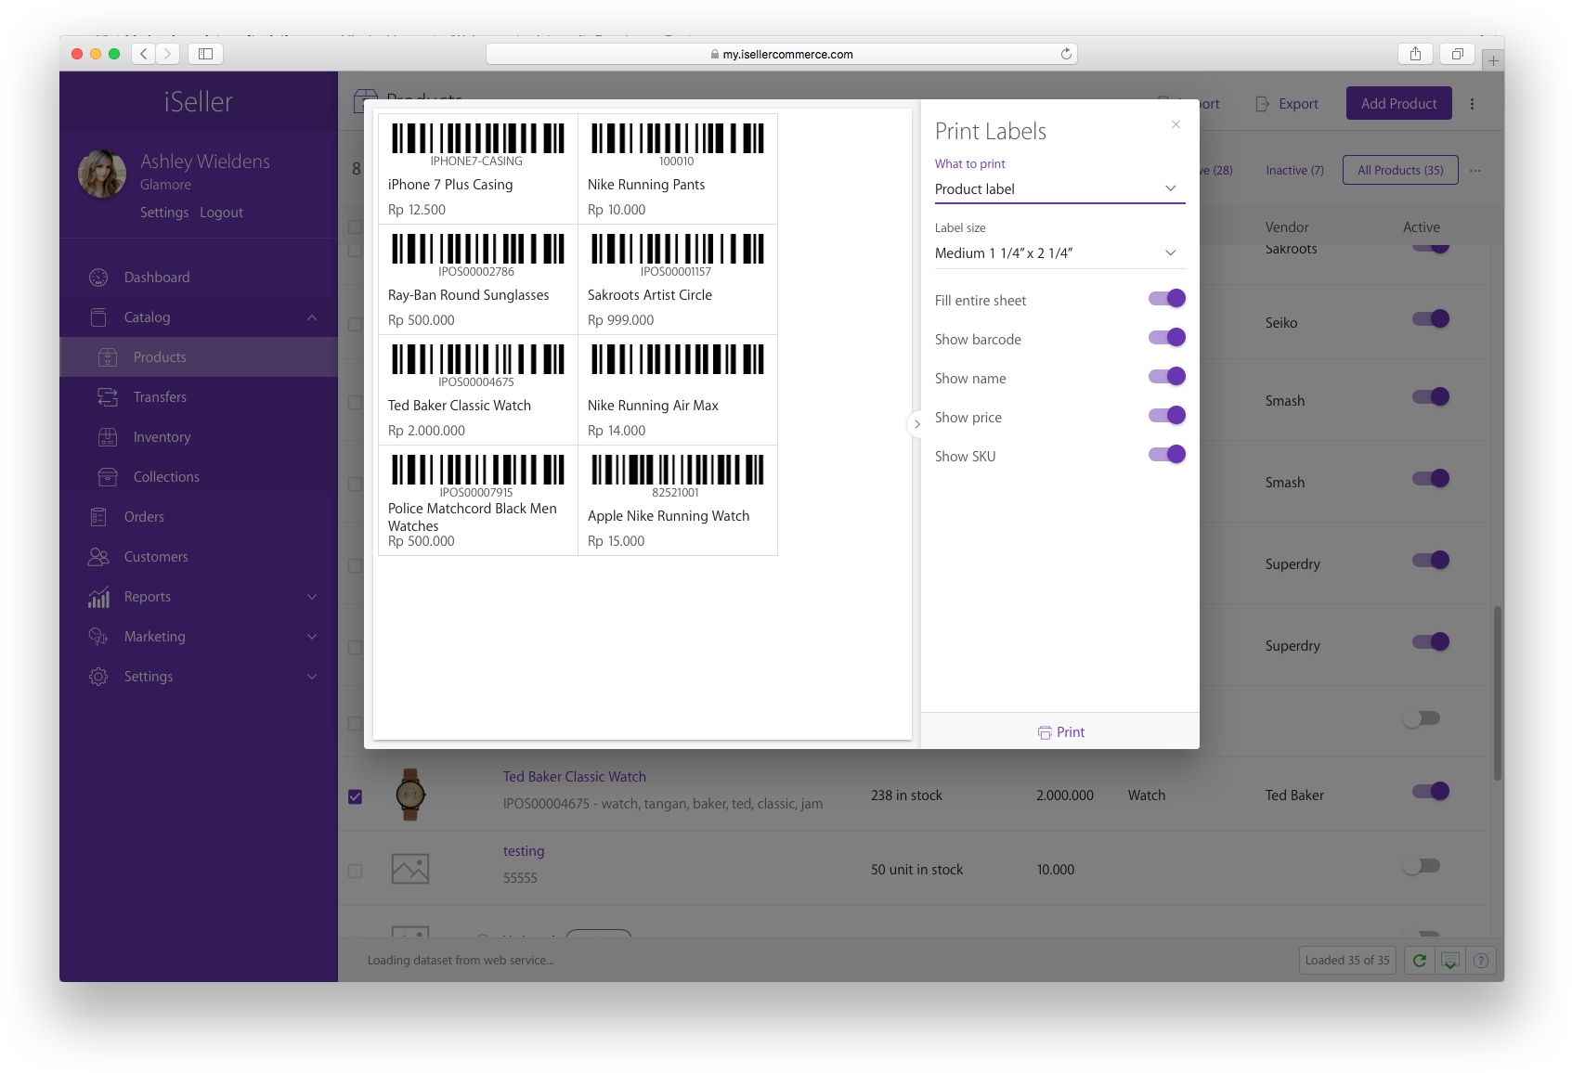
Task: Toggle active switch for Seiko vendor row
Action: [x=1431, y=318]
